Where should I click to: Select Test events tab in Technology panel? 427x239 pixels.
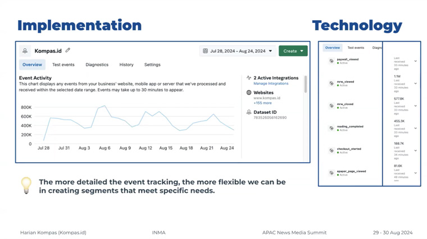356,48
